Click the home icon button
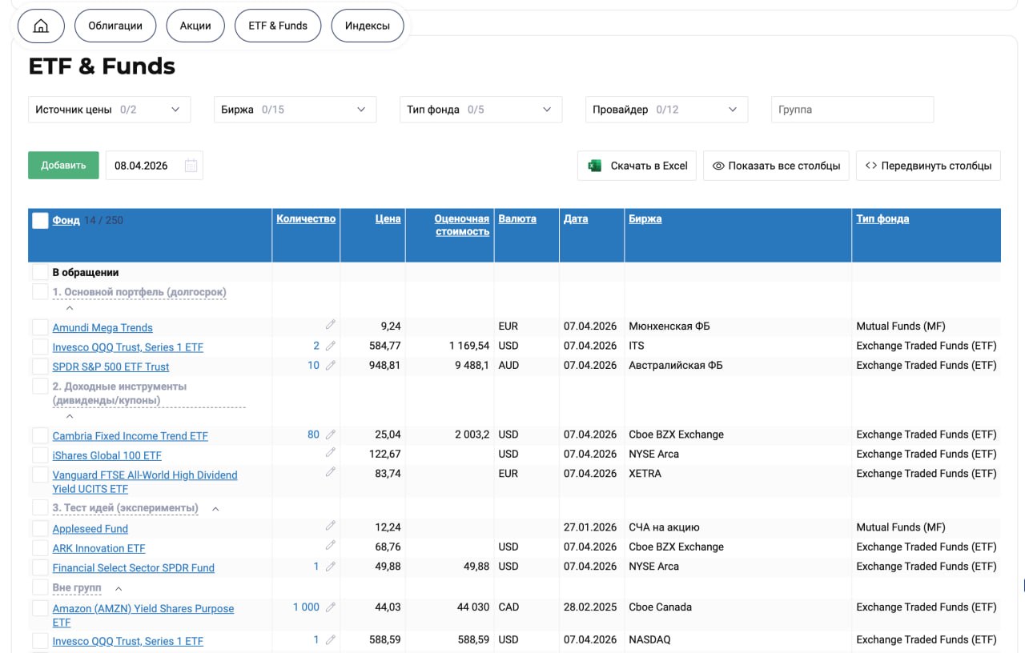Screen dimensions: 1025x653 pos(40,26)
